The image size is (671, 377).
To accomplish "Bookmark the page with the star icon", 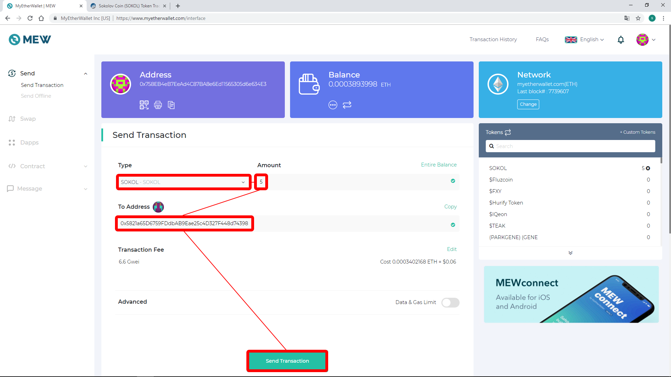I will pos(638,18).
